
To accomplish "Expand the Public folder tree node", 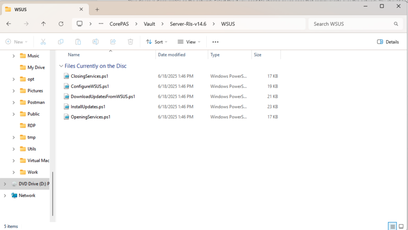I will pyautogui.click(x=13, y=114).
